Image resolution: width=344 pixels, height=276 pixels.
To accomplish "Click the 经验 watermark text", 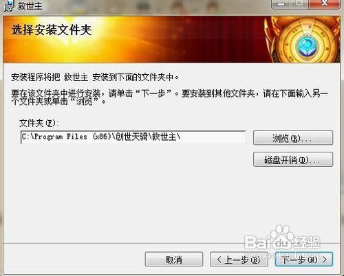I will (307, 242).
